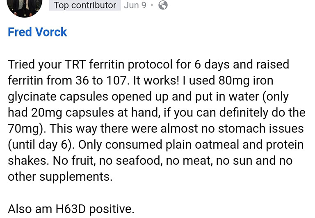Click the words 'It works!'
Viewport: 315px width, 218px height.
[155, 80]
